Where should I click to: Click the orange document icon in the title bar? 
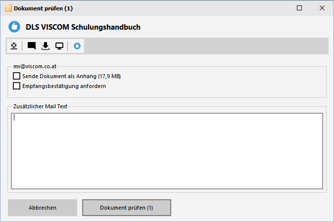click(8, 8)
